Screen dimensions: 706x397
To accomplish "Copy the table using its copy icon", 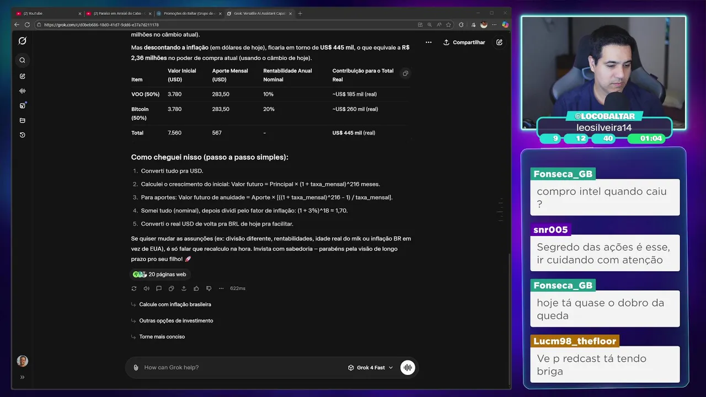I will [x=405, y=73].
